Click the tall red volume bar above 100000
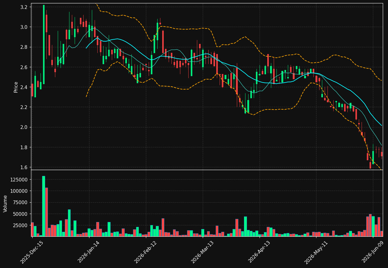The width and height of the screenshot is (388, 268). [46, 212]
